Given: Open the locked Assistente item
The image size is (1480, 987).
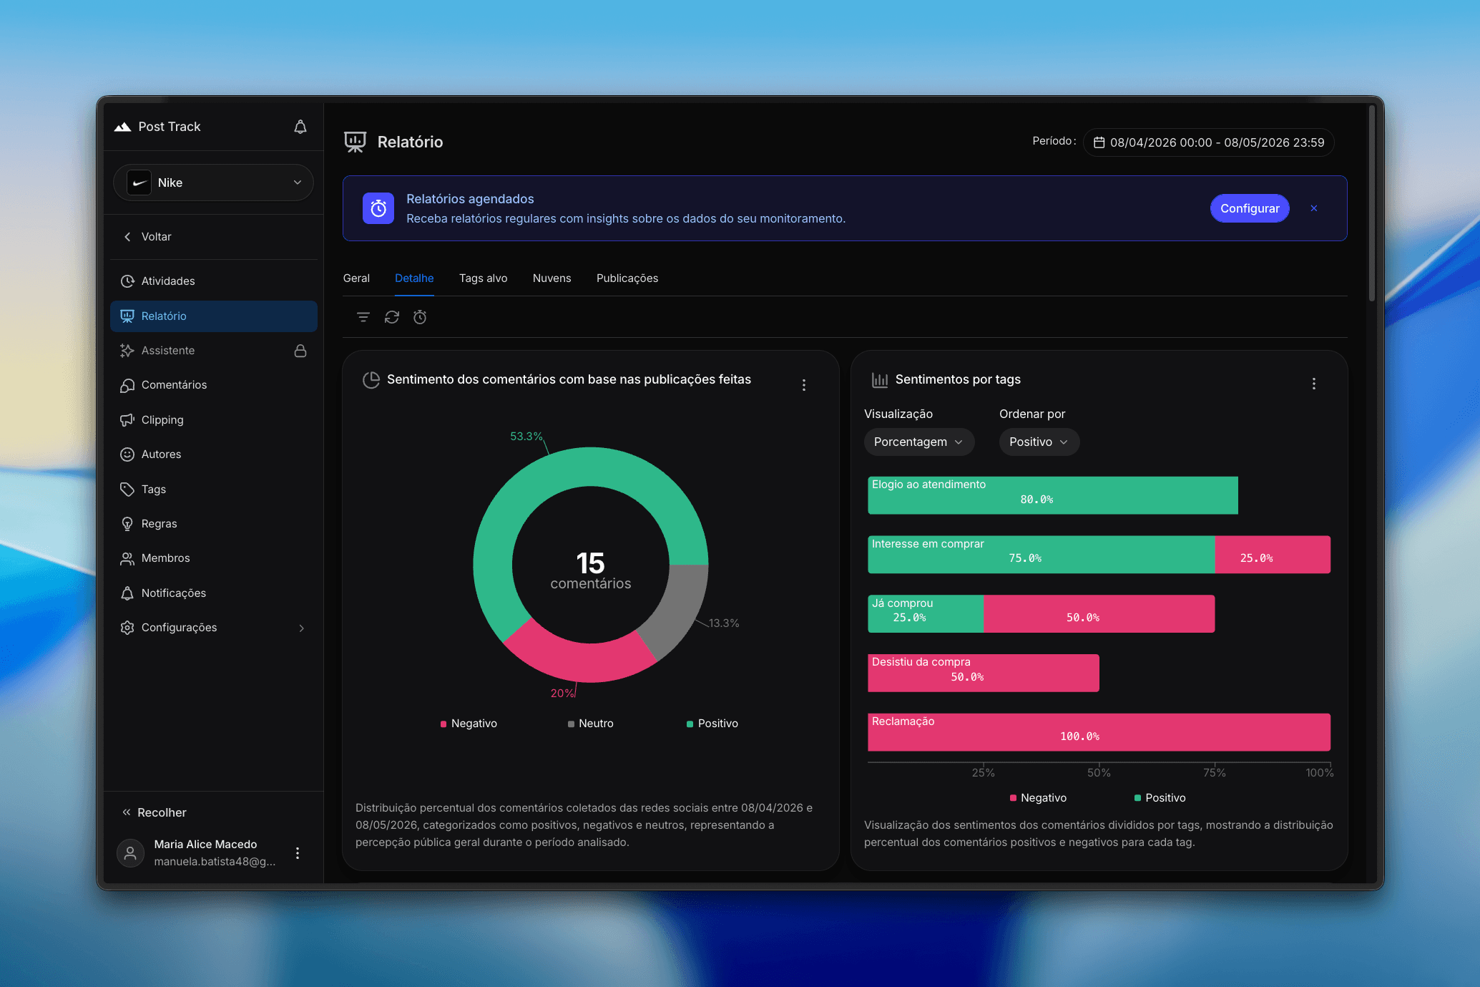Looking at the screenshot, I should click(214, 351).
